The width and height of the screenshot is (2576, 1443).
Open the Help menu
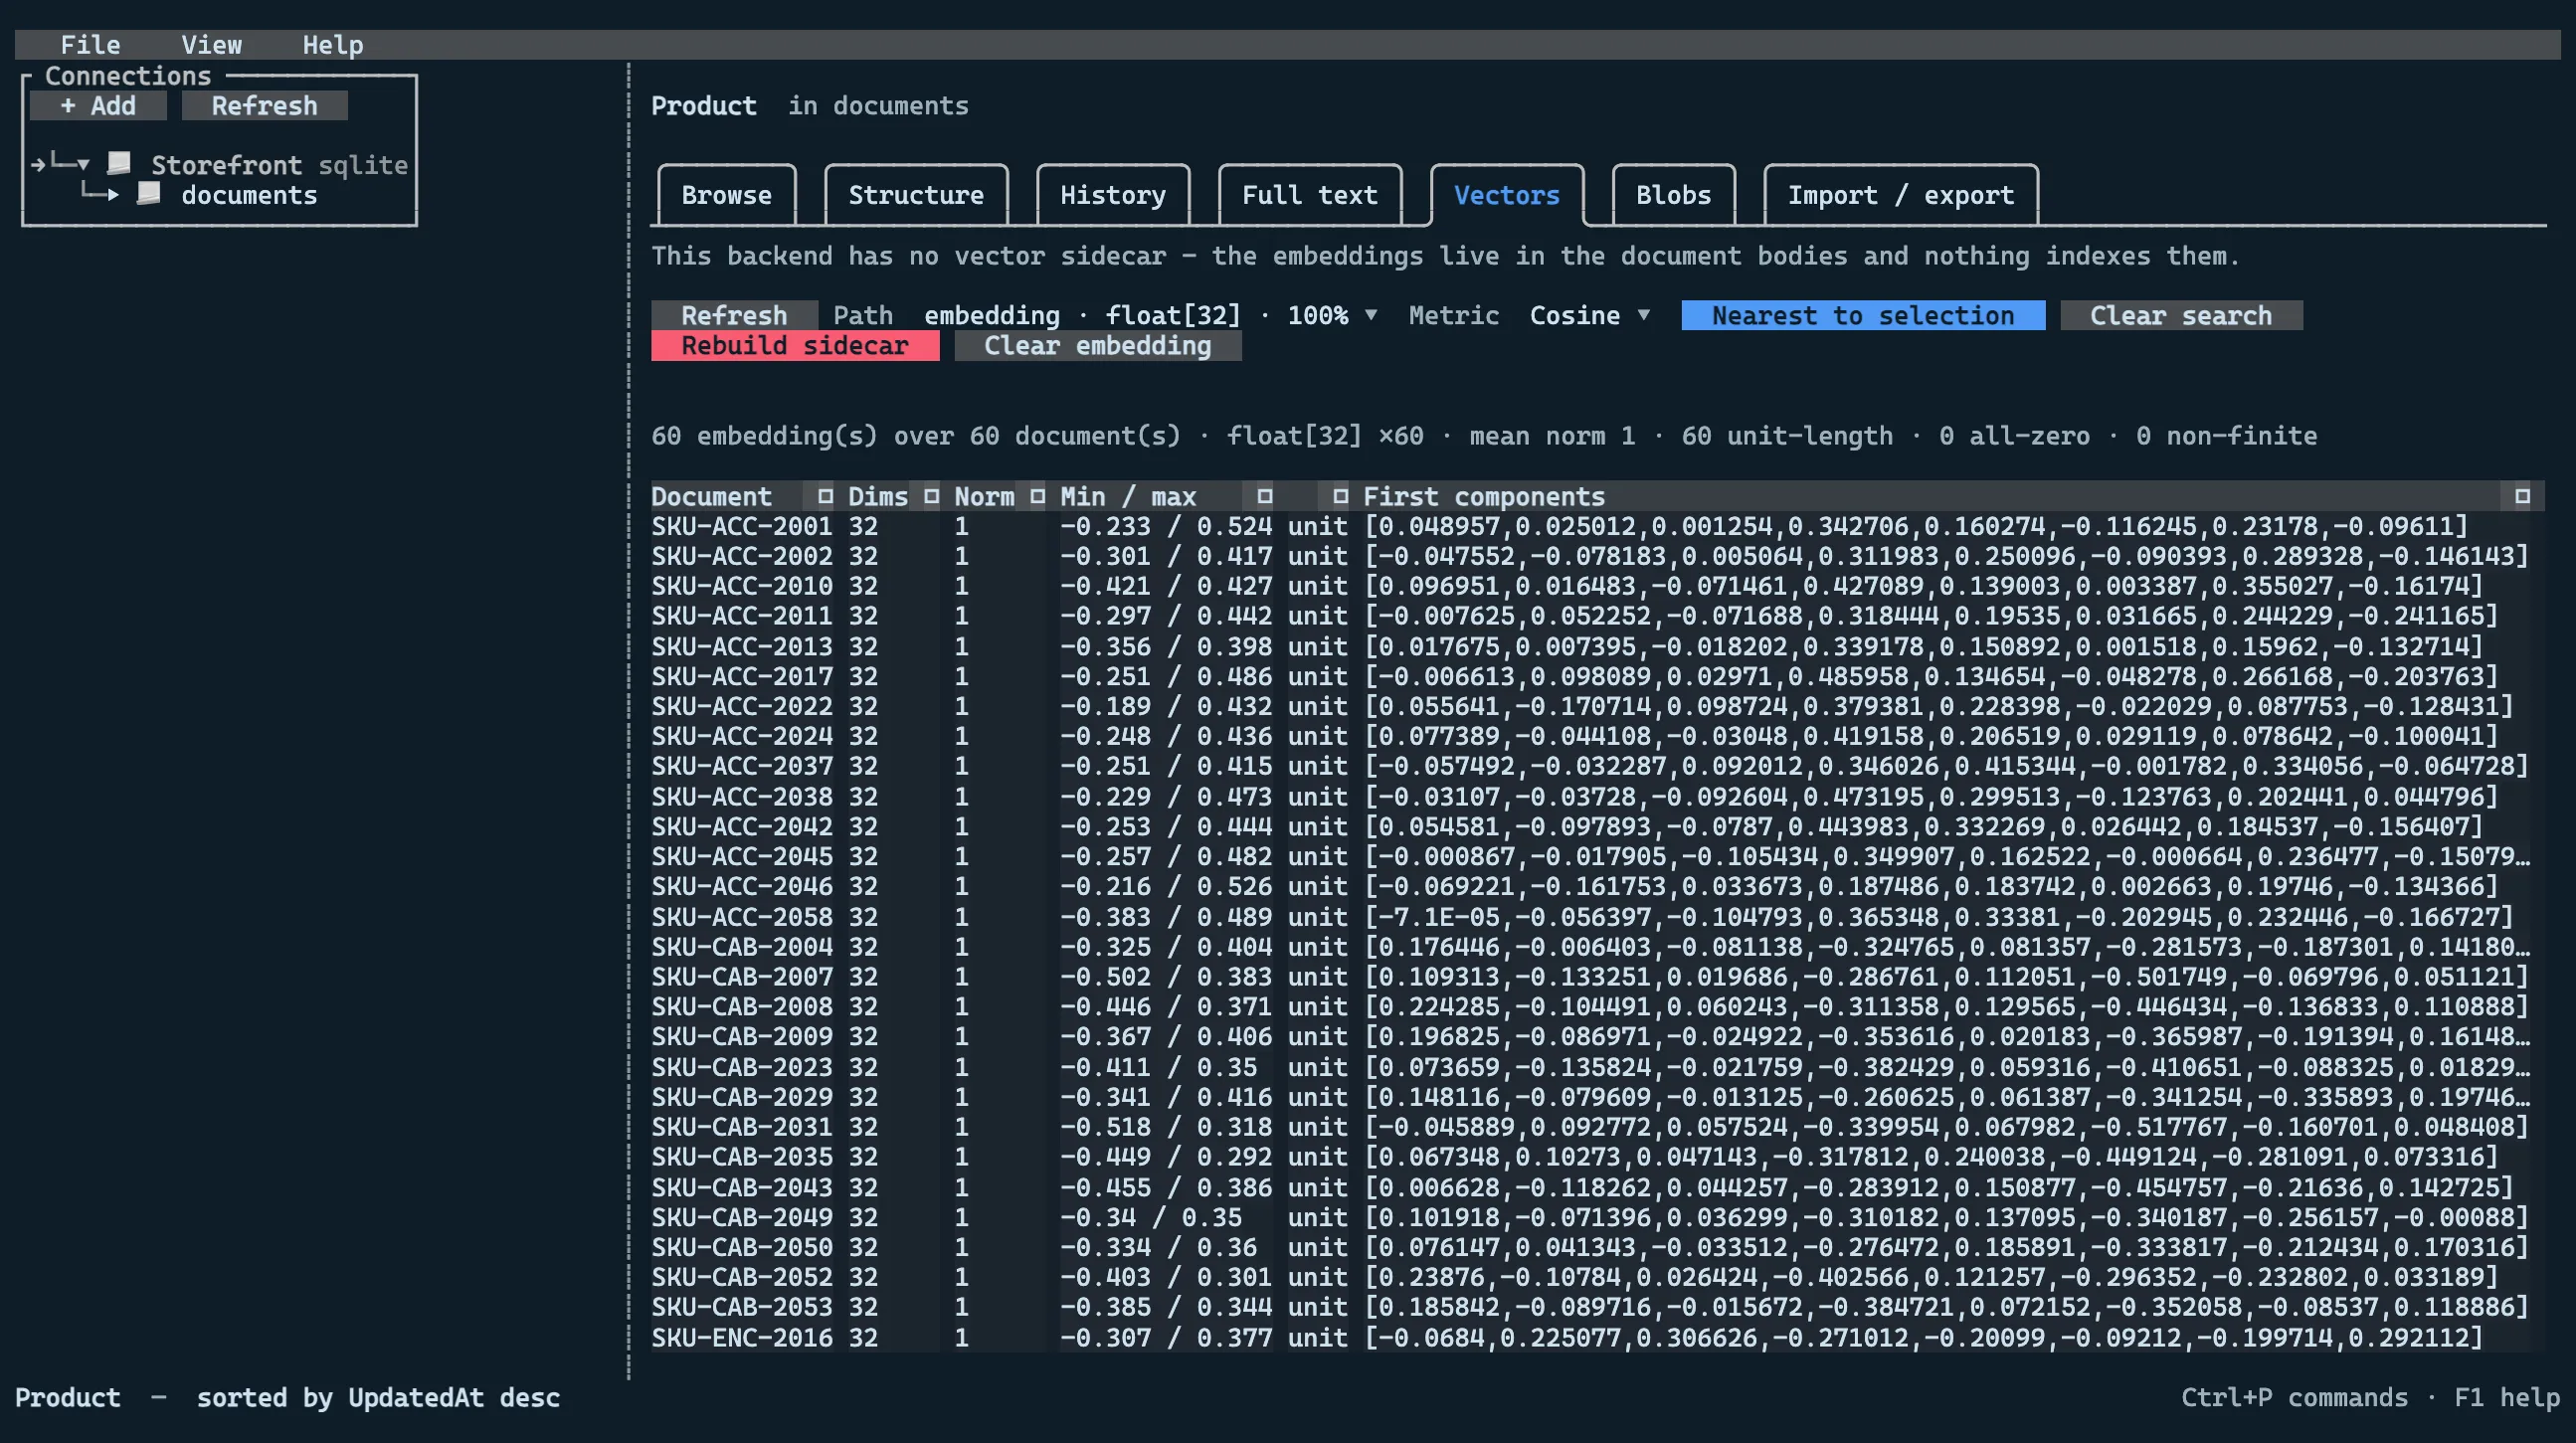[333, 45]
